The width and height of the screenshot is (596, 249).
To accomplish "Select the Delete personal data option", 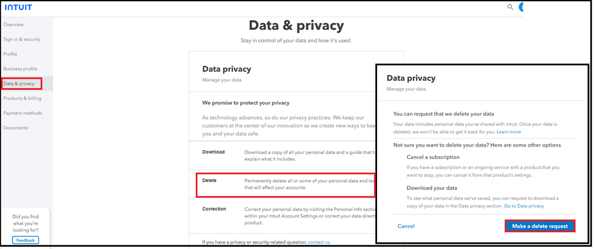I will [x=209, y=180].
